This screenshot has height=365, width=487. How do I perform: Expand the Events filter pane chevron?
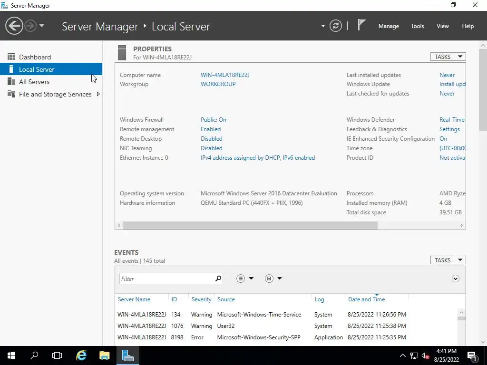pyautogui.click(x=455, y=279)
